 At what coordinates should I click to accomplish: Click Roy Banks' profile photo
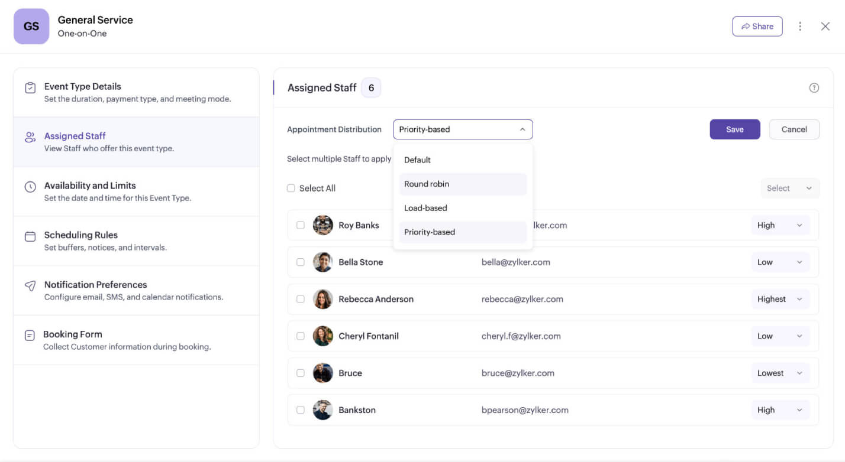pyautogui.click(x=322, y=225)
